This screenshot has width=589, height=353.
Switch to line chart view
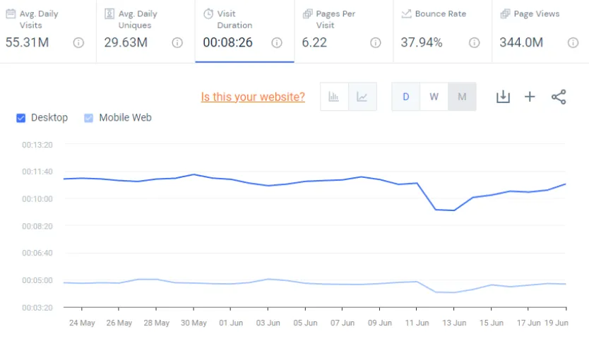point(362,97)
